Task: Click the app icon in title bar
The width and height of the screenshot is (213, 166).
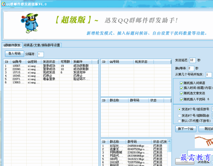Action: (3, 4)
